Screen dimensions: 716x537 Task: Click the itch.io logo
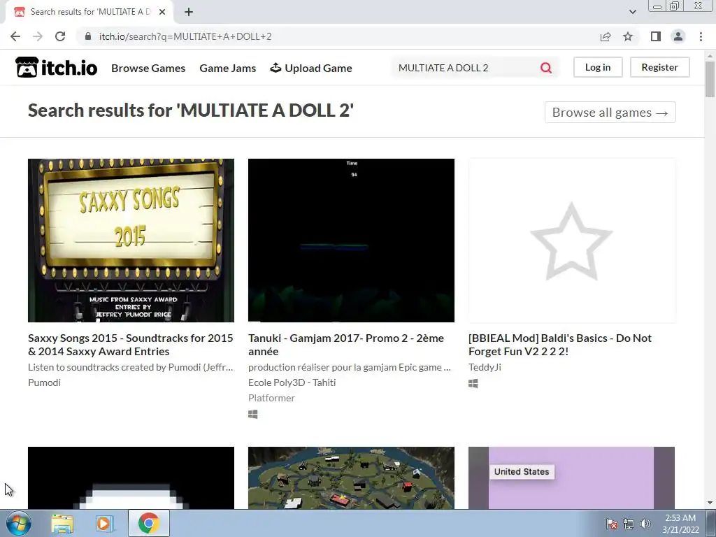[56, 68]
